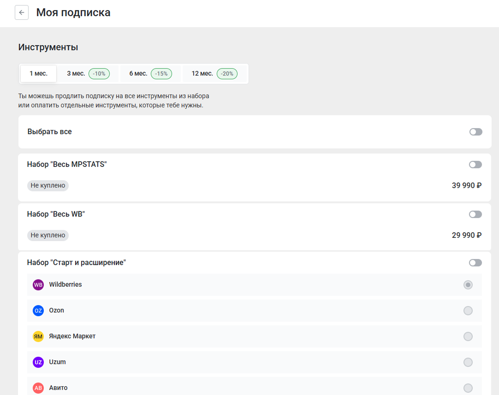Select the Wildberries radio button
Image resolution: width=499 pixels, height=395 pixels.
point(468,285)
